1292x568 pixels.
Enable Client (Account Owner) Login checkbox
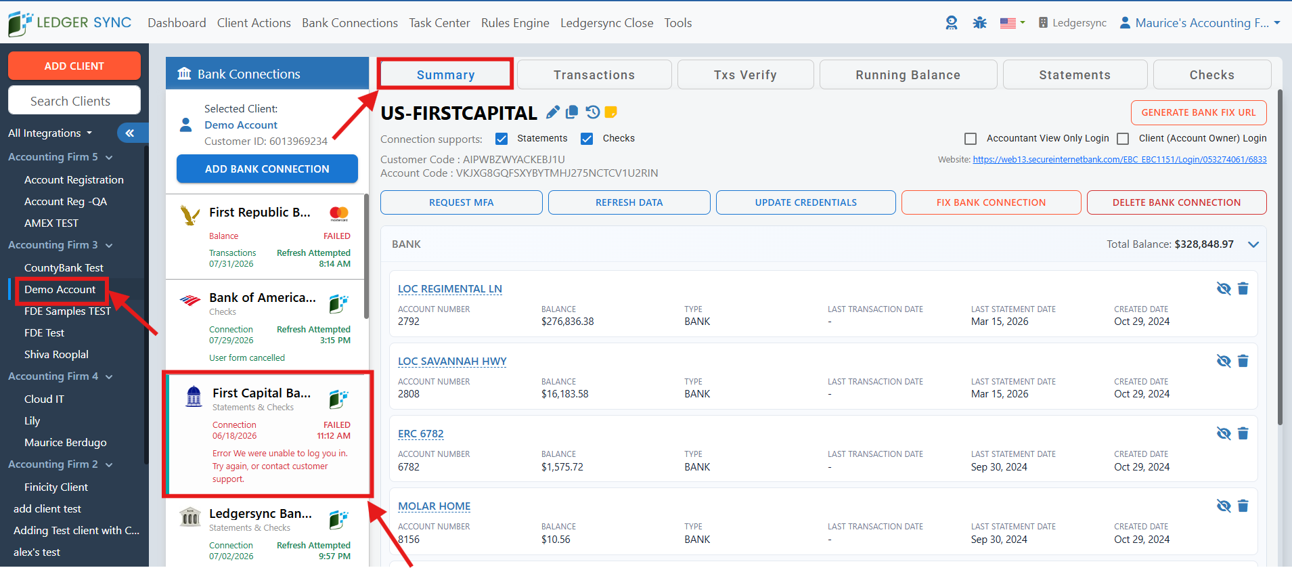tap(1123, 139)
